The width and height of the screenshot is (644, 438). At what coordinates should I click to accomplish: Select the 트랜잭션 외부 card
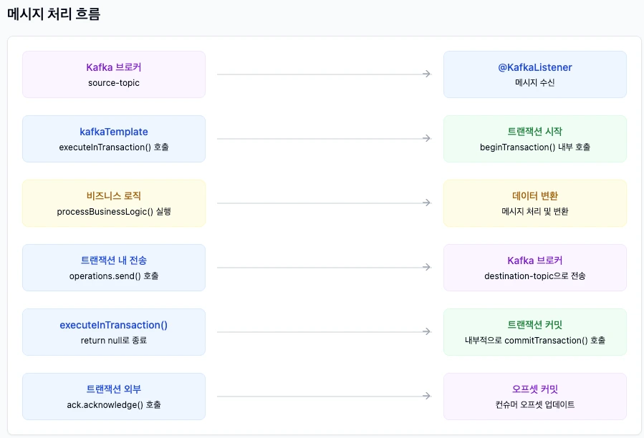(x=113, y=396)
